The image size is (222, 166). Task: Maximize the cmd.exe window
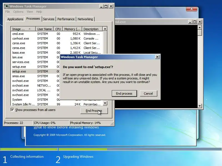[x=195, y=22]
